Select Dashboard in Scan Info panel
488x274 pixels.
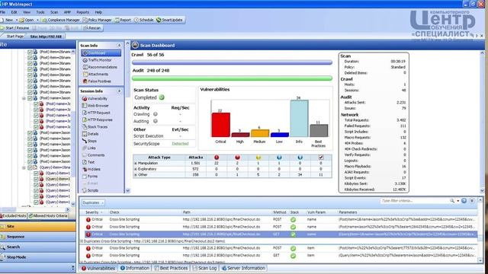click(x=101, y=53)
